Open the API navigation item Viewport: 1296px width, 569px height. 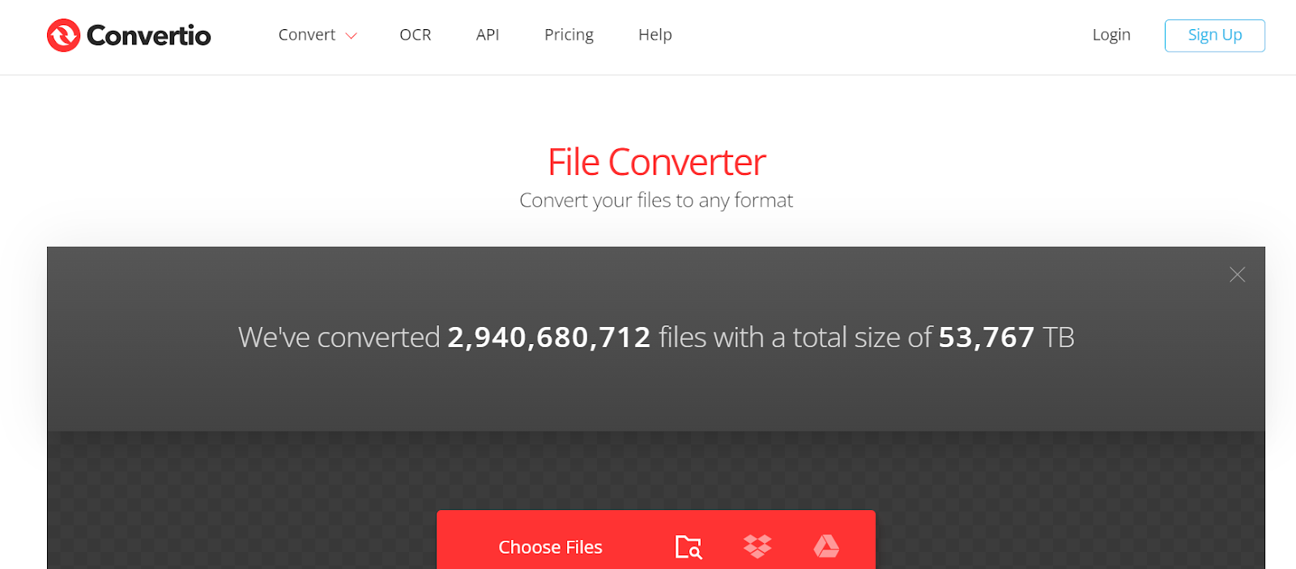[488, 35]
